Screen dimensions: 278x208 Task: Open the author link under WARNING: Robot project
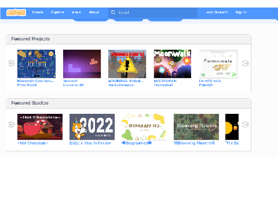[122, 85]
